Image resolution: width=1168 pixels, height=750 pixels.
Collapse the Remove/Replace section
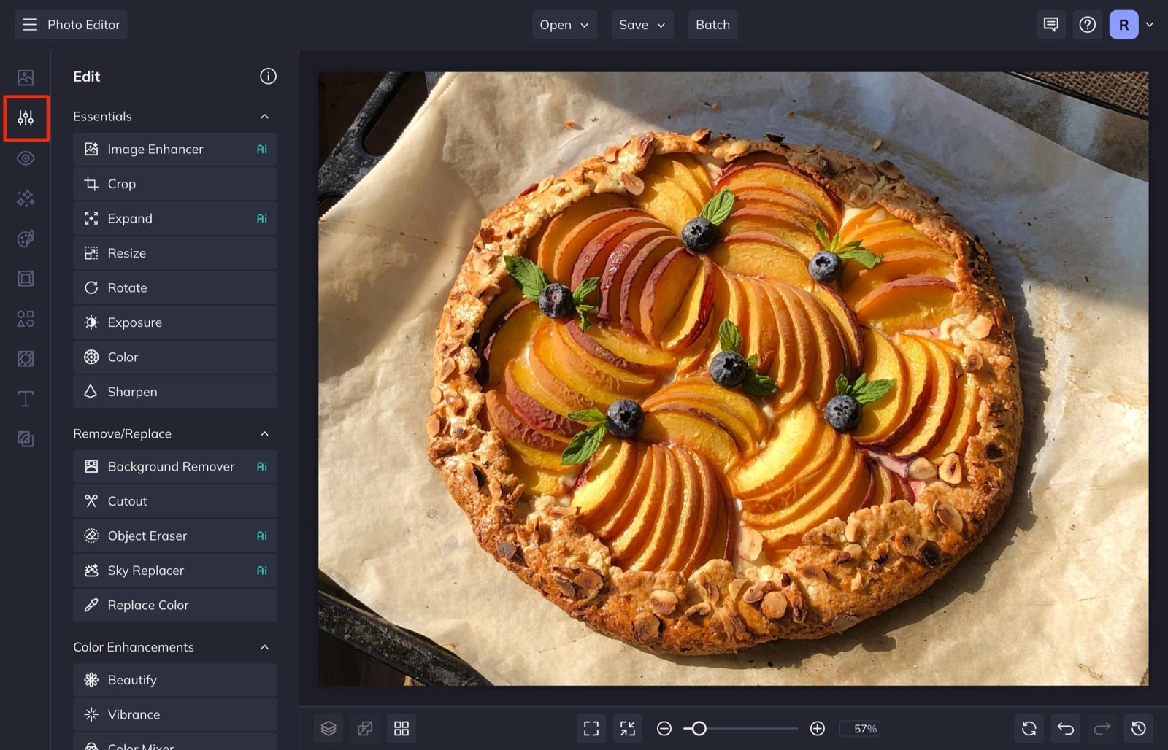point(265,433)
